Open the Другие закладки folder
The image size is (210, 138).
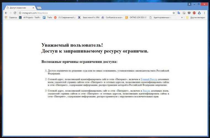pos(196,17)
